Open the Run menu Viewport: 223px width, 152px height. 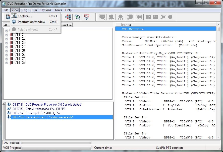pyautogui.click(x=34, y=10)
